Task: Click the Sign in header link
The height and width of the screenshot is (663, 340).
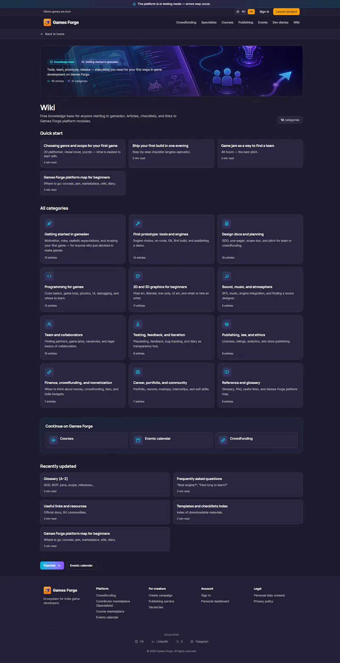Action: click(264, 12)
